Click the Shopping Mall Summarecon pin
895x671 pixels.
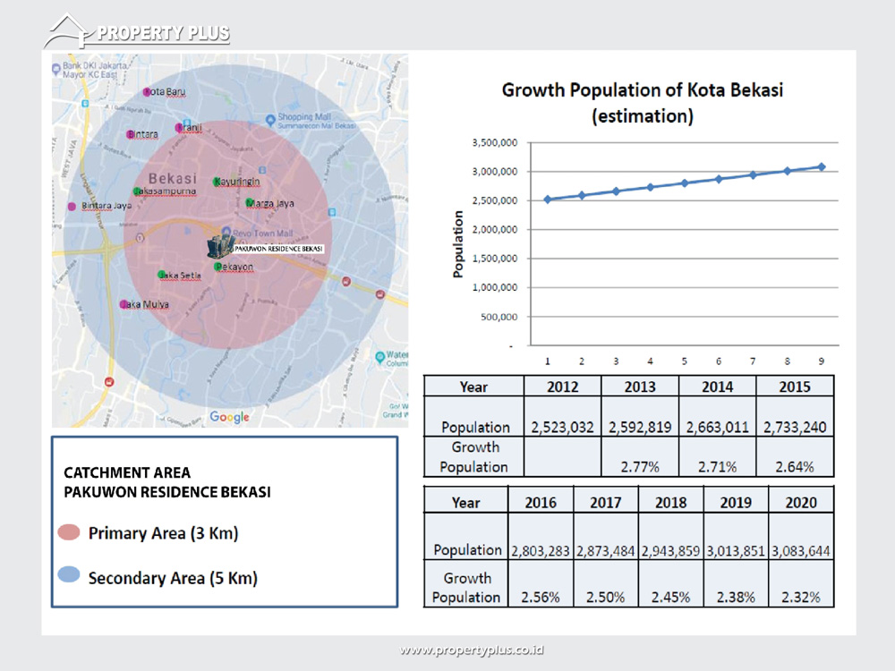pos(270,120)
